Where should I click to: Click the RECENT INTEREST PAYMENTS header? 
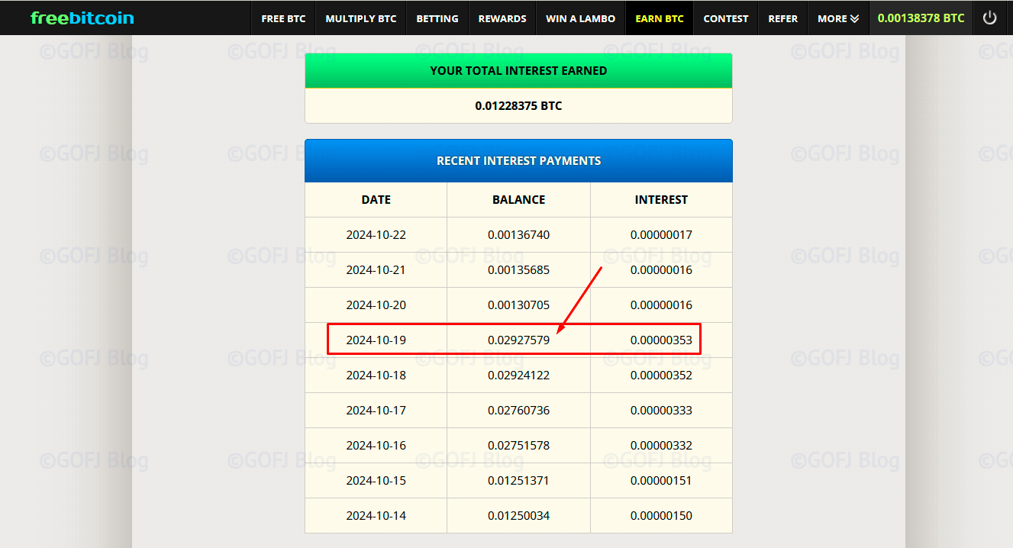tap(518, 160)
